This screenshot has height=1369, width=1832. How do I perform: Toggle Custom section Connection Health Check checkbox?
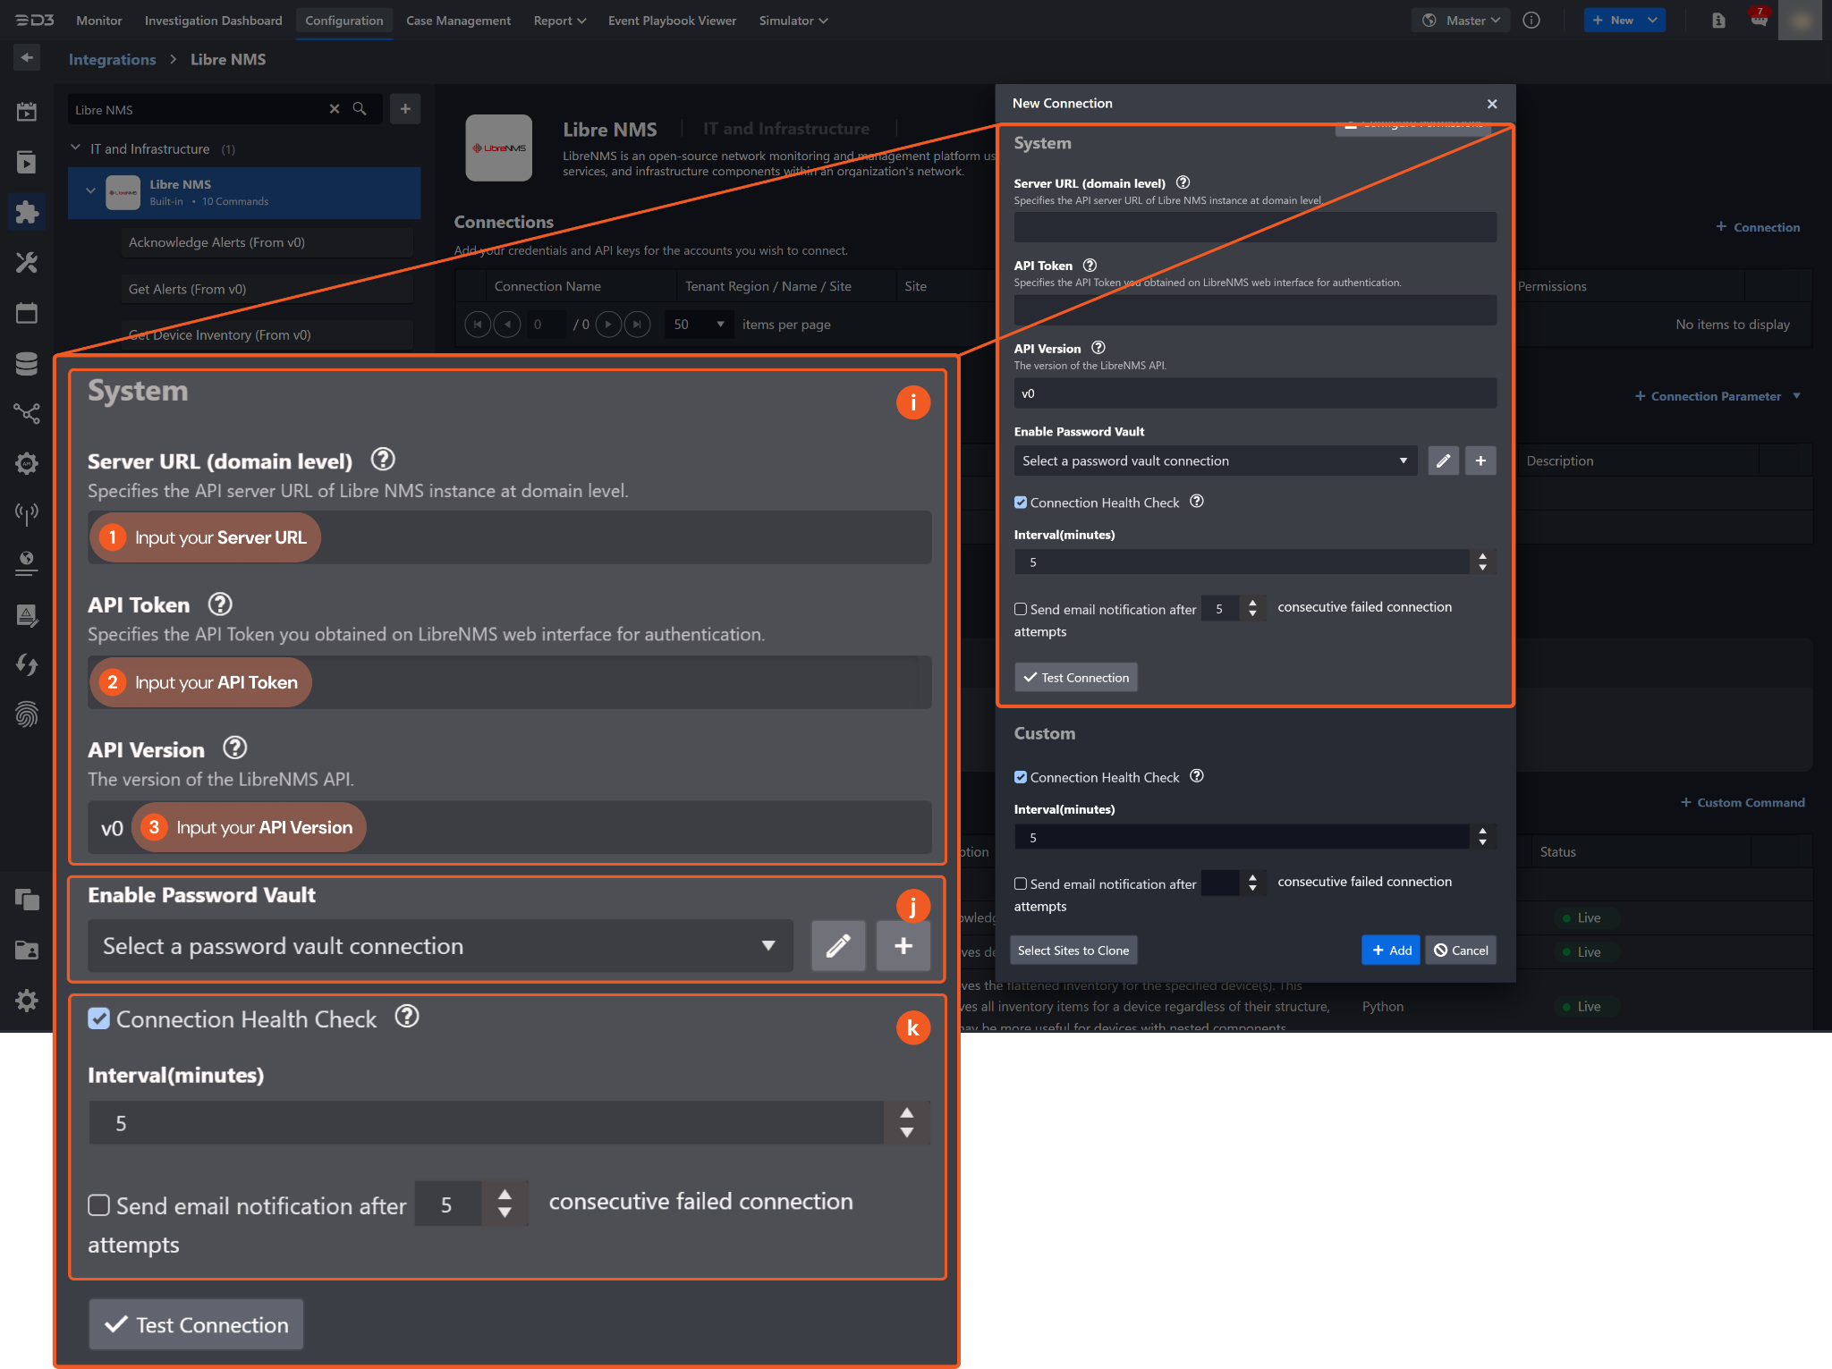pyautogui.click(x=1021, y=777)
